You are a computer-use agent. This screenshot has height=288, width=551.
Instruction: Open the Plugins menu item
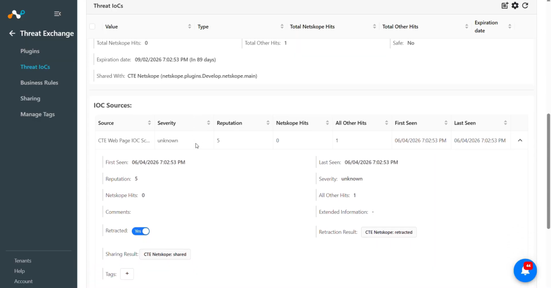(x=30, y=51)
